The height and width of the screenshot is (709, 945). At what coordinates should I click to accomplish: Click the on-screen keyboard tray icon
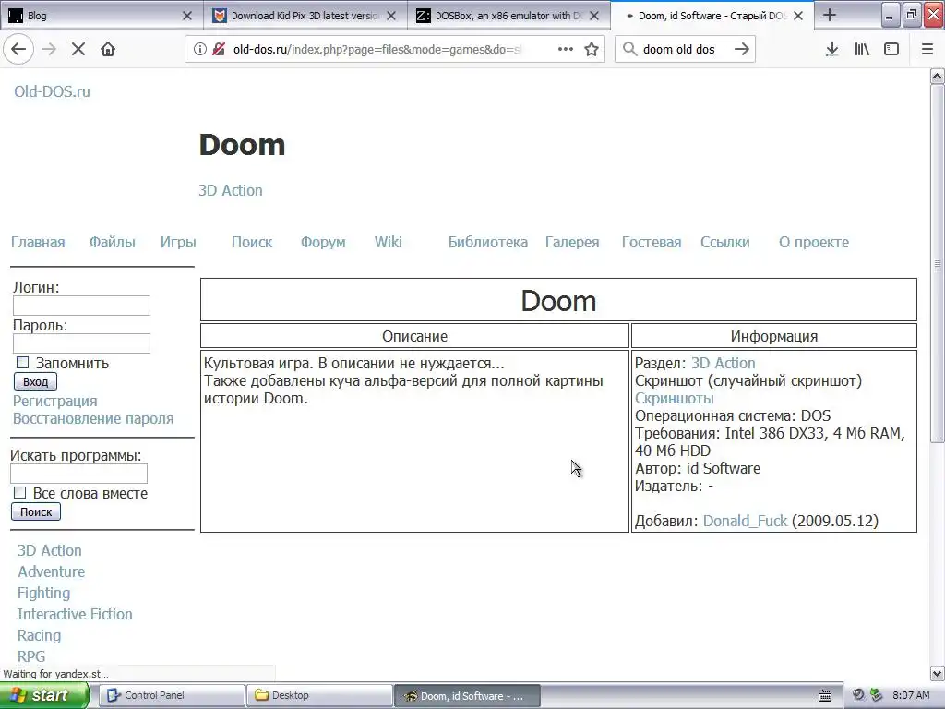pos(825,696)
